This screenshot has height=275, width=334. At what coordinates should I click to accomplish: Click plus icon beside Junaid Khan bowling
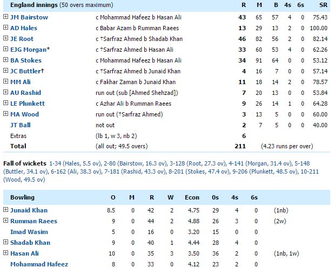pos(6,210)
